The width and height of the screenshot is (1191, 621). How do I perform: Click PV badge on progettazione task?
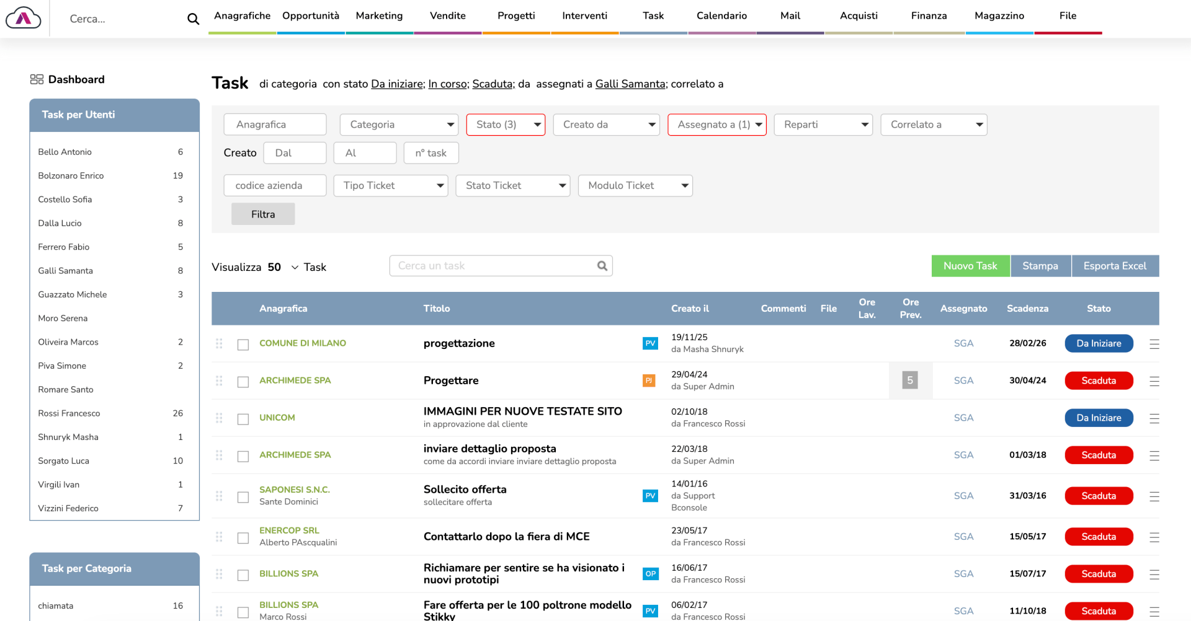coord(650,343)
